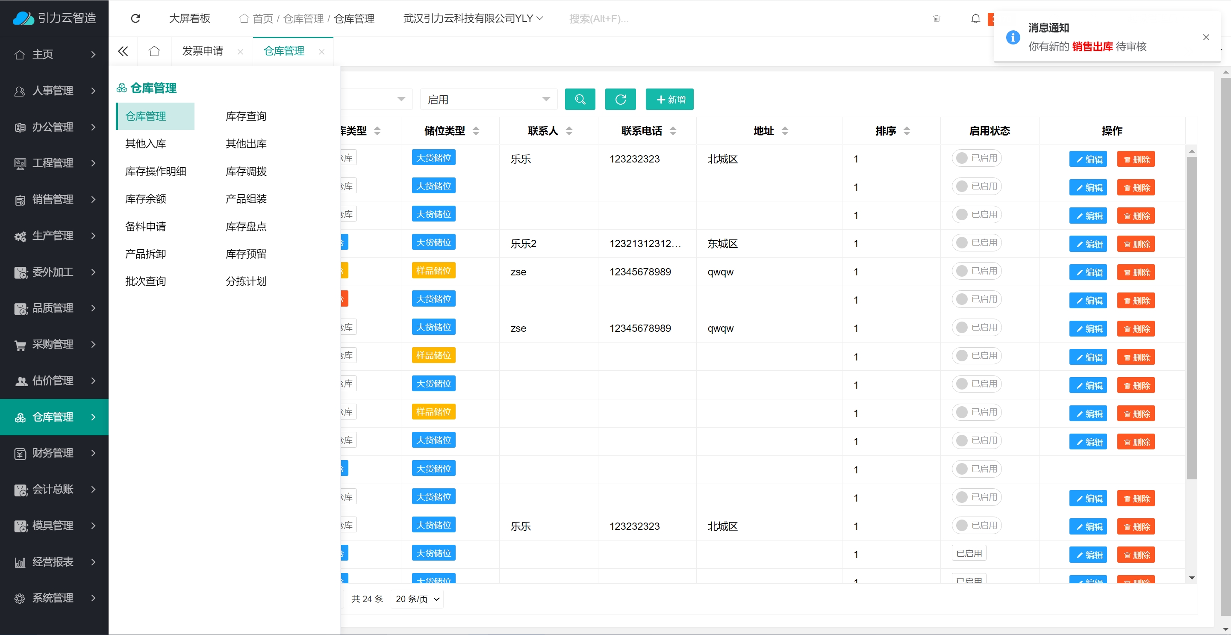This screenshot has height=635, width=1231.
Task: Click the green search magnifier button
Action: click(x=580, y=100)
